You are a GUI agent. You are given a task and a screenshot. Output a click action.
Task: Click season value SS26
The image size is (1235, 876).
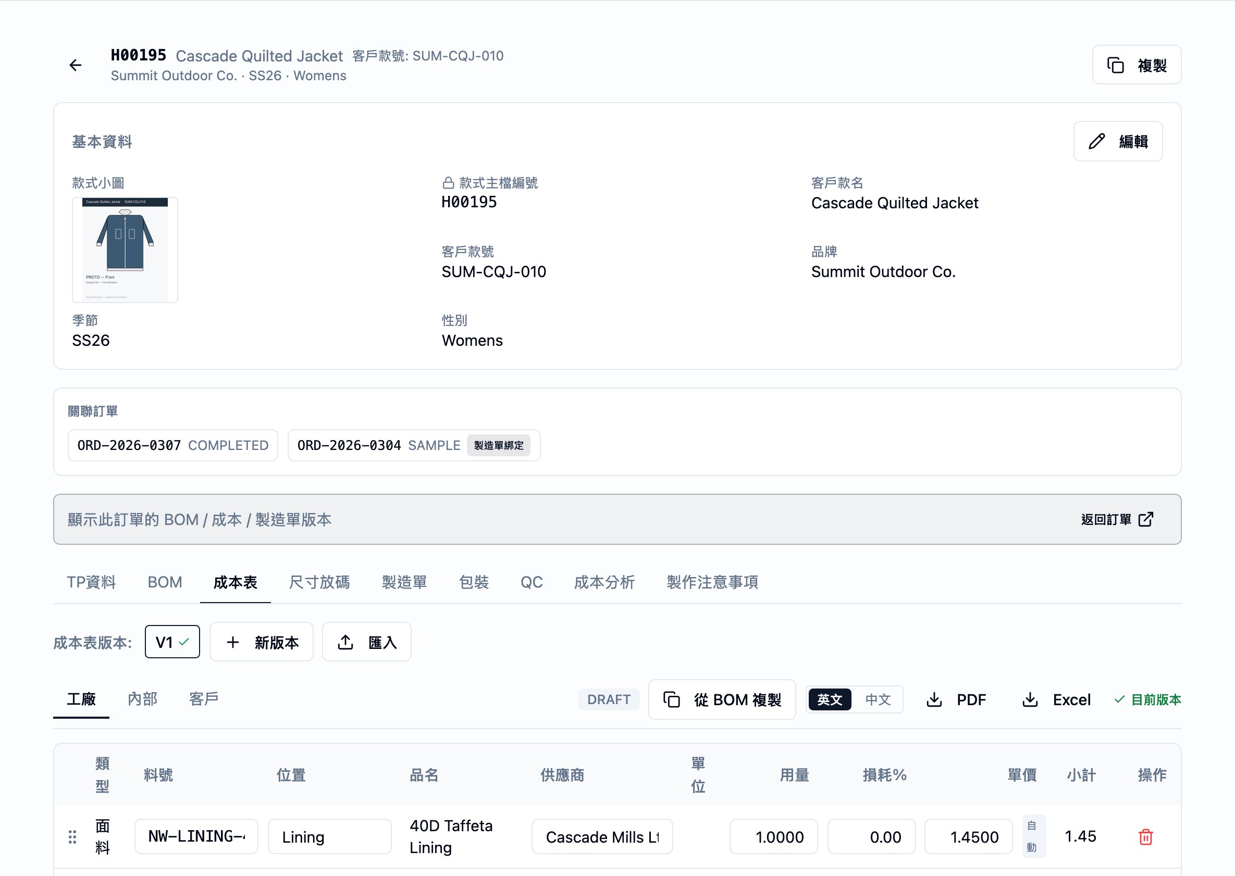(x=91, y=341)
